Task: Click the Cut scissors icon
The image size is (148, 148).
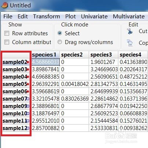Action: coord(130,31)
